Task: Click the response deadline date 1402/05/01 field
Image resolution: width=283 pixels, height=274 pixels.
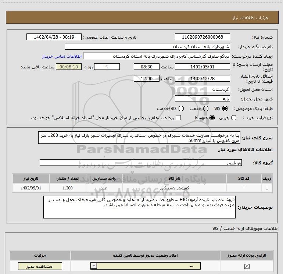Action: point(202,67)
